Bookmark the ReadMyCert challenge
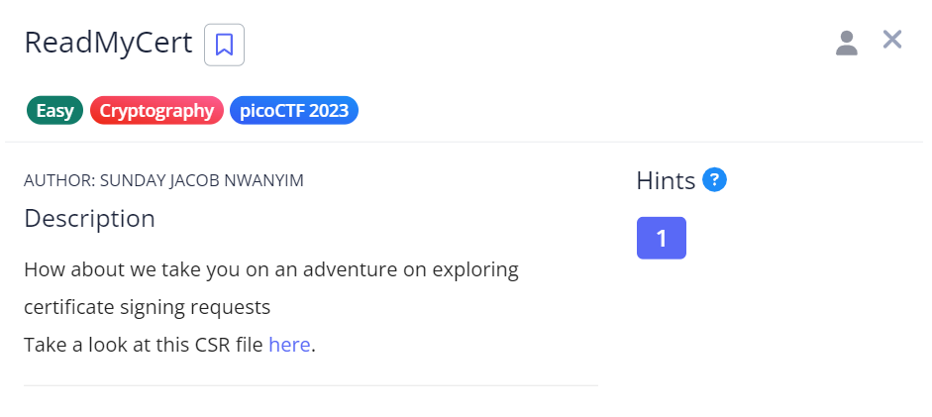This screenshot has width=932, height=417. tap(224, 45)
